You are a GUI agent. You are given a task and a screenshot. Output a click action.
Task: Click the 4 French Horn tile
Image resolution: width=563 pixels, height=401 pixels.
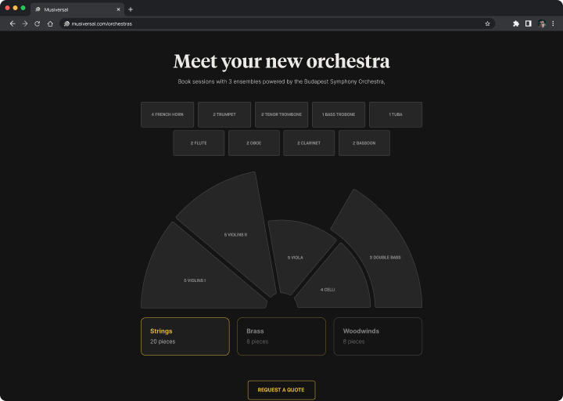click(167, 114)
